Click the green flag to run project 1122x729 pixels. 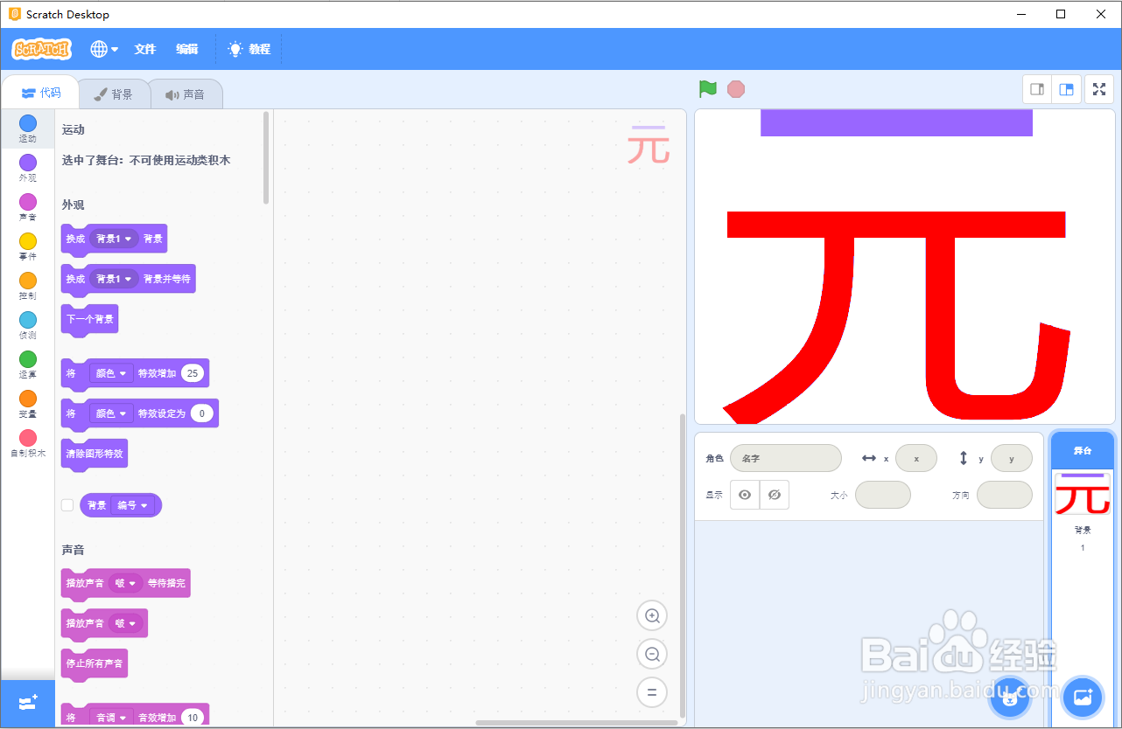pyautogui.click(x=708, y=88)
